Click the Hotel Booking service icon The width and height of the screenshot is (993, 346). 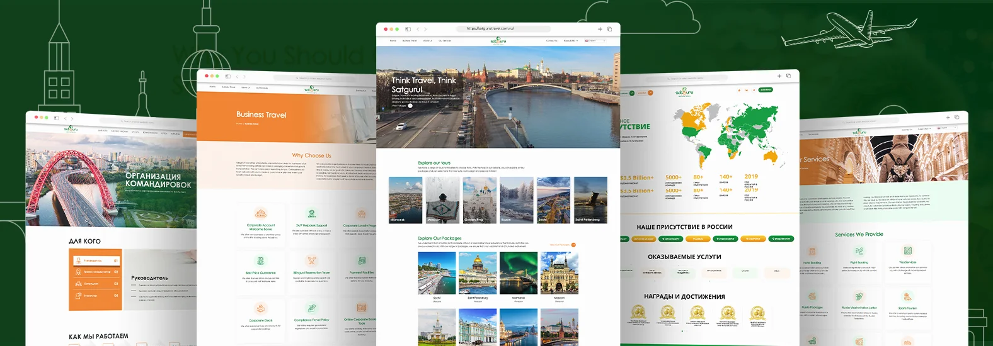(812, 251)
